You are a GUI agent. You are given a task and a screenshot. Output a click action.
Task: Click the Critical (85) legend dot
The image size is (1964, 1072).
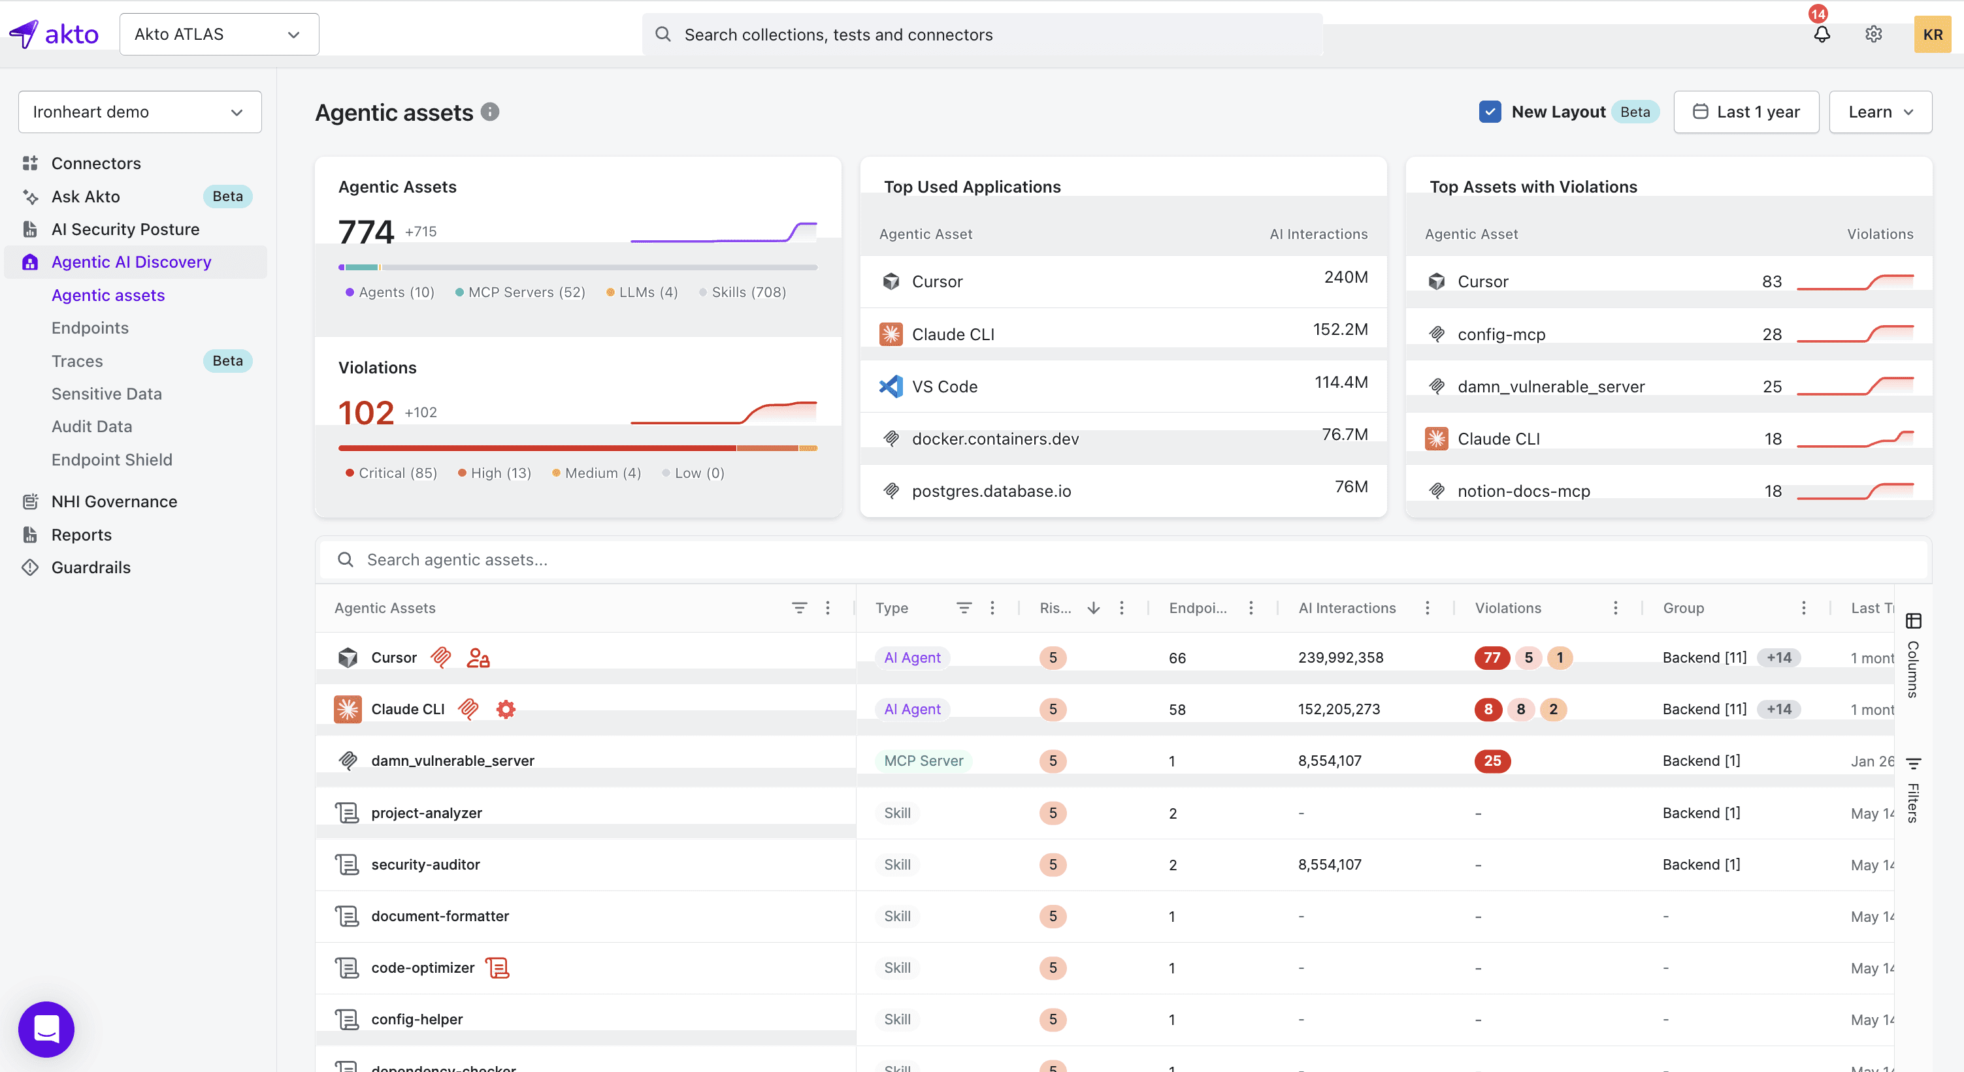point(349,473)
